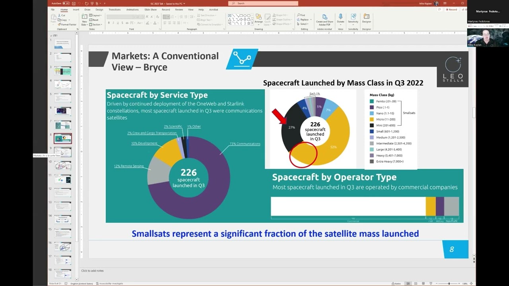
Task: Select slide 16 thumbnail
Action: point(63,247)
